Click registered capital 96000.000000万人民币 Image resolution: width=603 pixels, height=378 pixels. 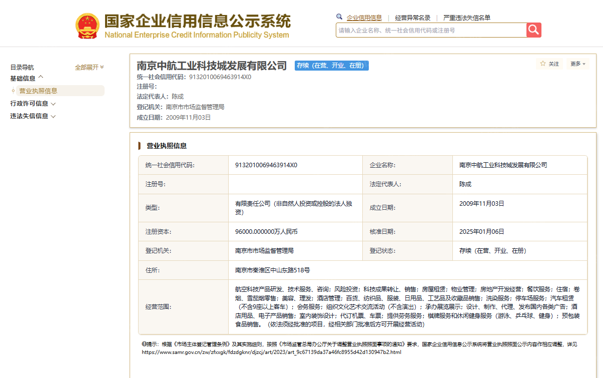coord(267,232)
